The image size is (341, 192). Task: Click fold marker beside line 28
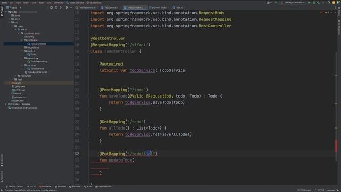[x=88, y=128]
